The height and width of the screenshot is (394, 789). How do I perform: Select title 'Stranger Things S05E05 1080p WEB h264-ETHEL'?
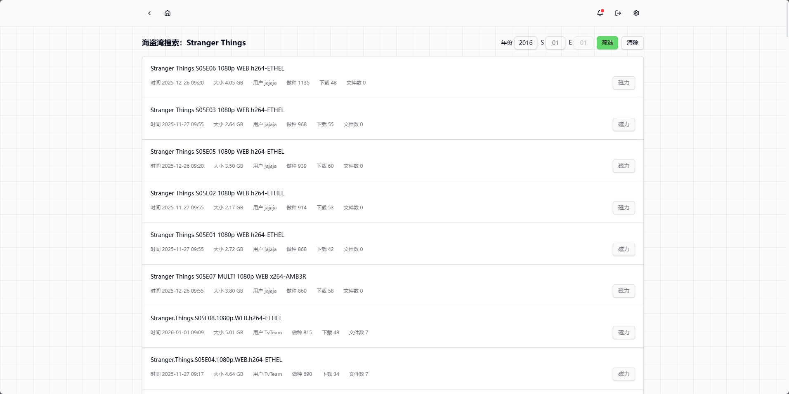(217, 152)
